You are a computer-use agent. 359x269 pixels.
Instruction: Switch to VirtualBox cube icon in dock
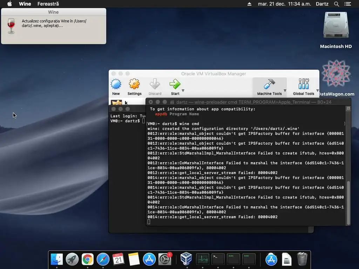tap(186, 259)
